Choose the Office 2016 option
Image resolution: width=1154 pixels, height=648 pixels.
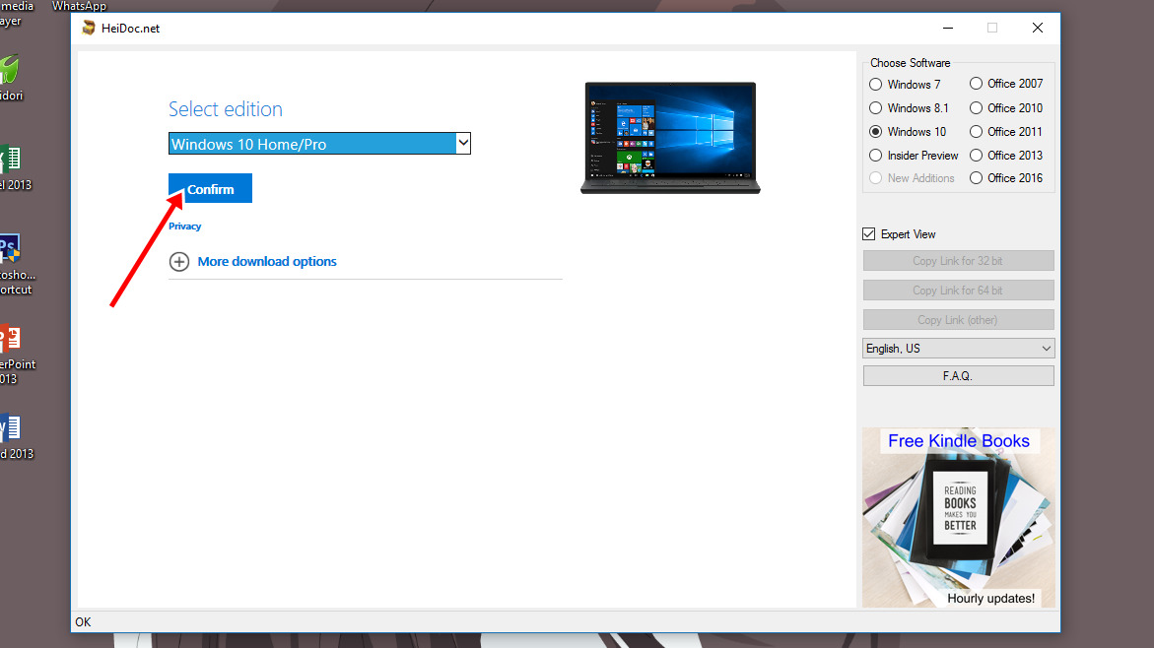(x=977, y=178)
